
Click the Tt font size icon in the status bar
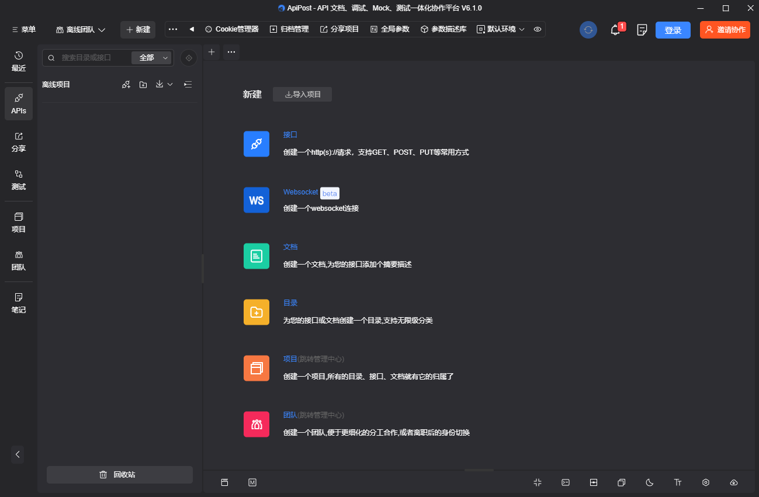click(x=678, y=482)
